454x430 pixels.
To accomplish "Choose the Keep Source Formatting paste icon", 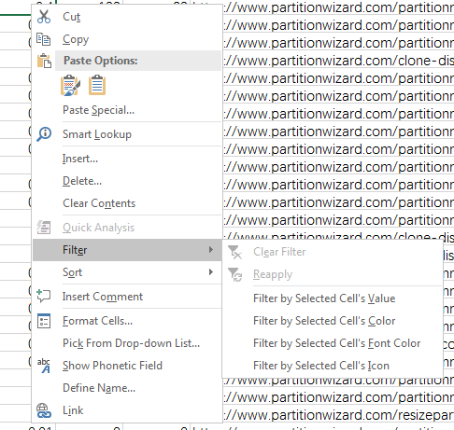I will [x=71, y=85].
